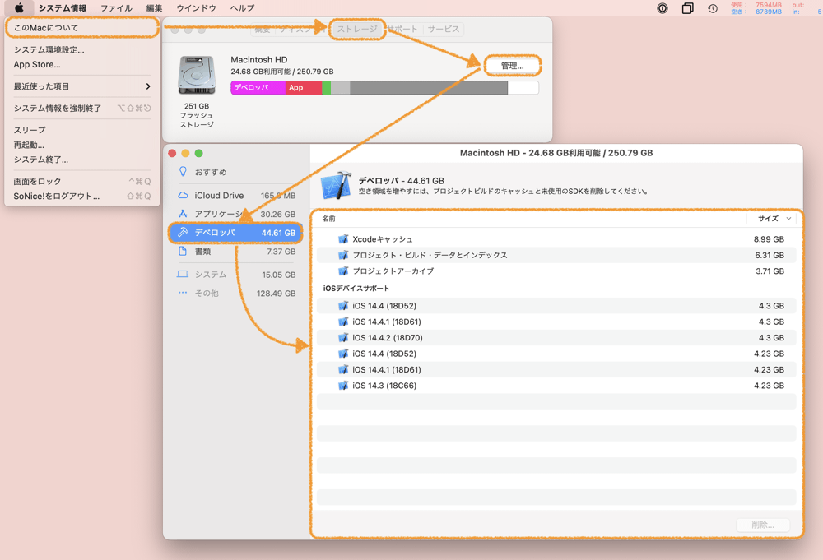Select おすすめ in the sidebar
823x560 pixels.
(236, 172)
